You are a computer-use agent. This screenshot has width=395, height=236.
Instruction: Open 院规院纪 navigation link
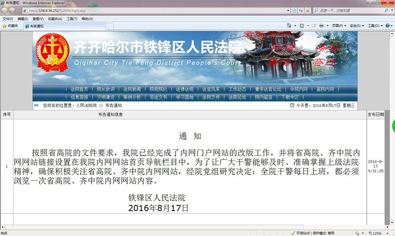[x=158, y=89]
